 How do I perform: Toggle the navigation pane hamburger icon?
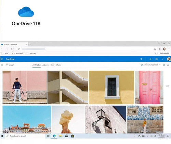[x=2, y=65]
